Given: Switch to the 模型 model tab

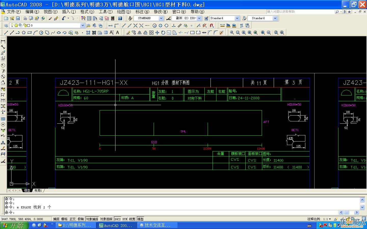Looking at the screenshot, I should pos(27,190).
